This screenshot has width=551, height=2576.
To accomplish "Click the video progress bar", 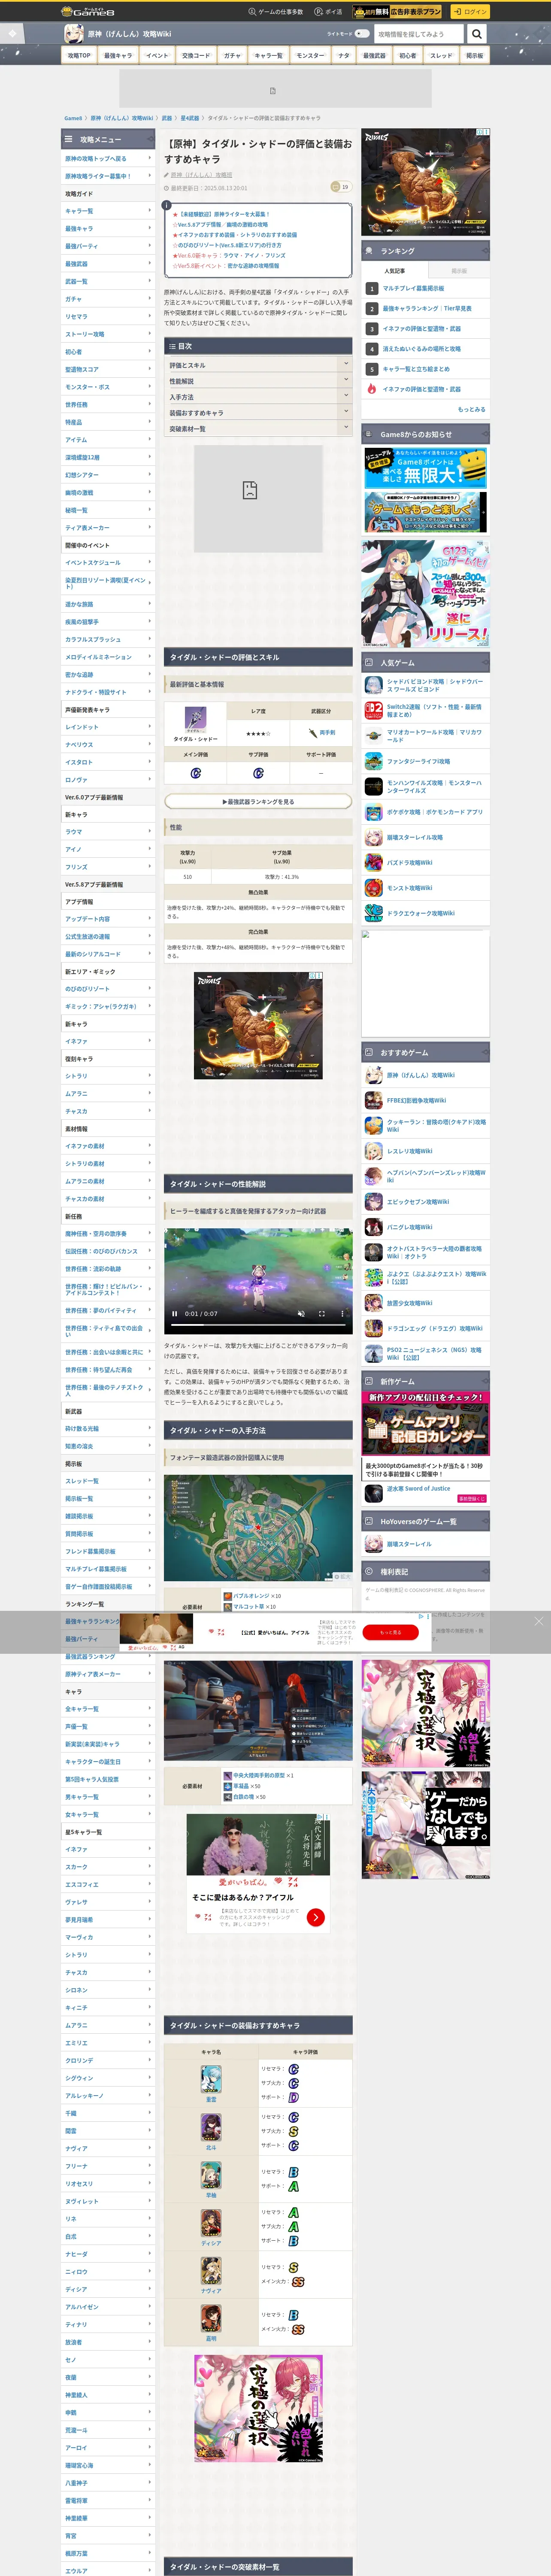I will coord(258,1324).
